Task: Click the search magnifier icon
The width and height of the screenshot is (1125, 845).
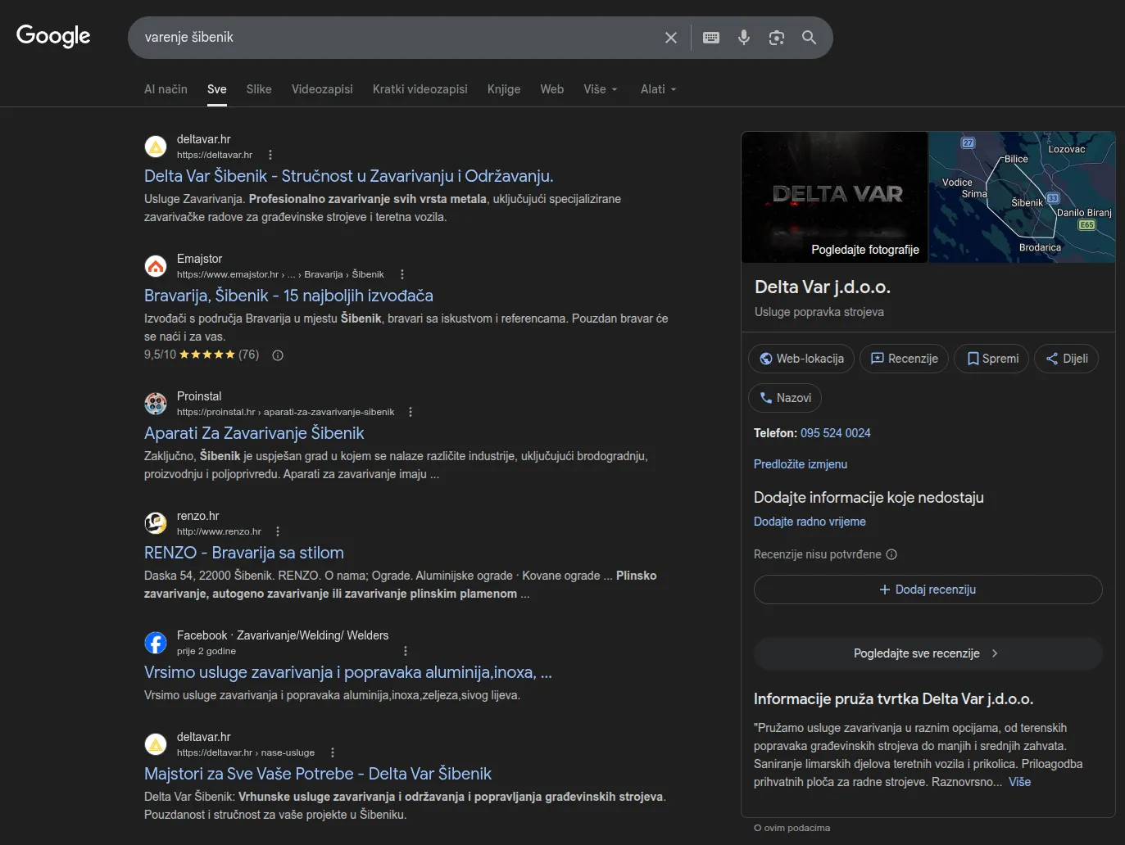Action: [809, 37]
